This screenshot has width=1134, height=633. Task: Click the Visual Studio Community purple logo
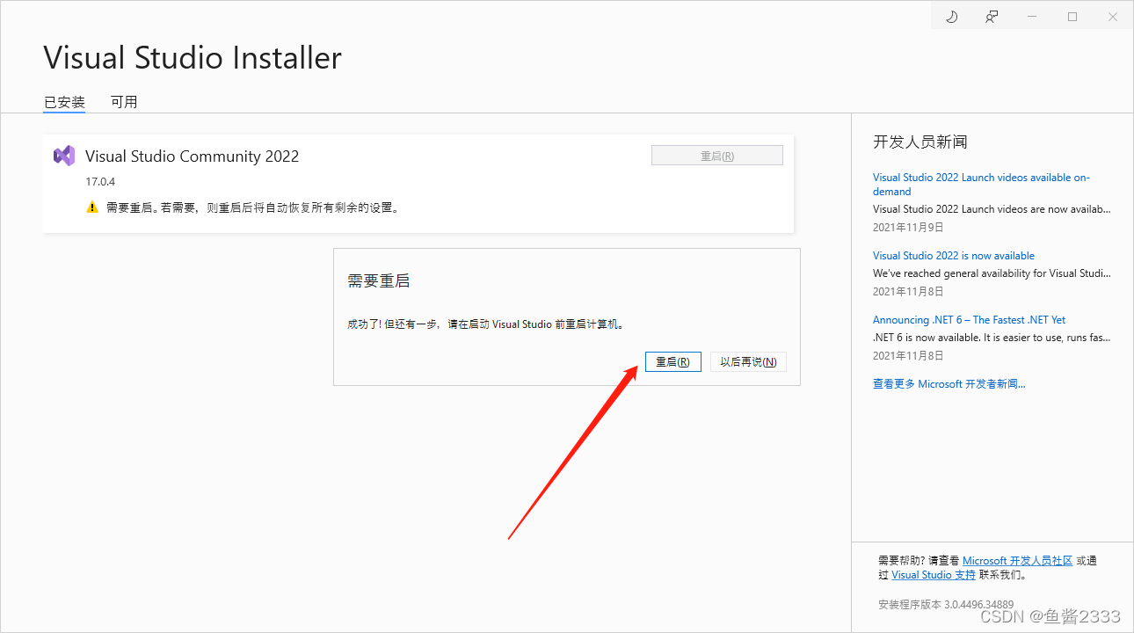click(x=63, y=156)
